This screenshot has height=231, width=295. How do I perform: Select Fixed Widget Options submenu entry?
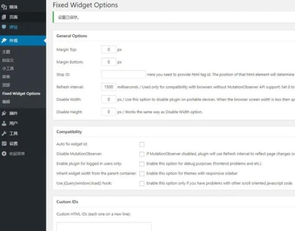[x=21, y=93]
